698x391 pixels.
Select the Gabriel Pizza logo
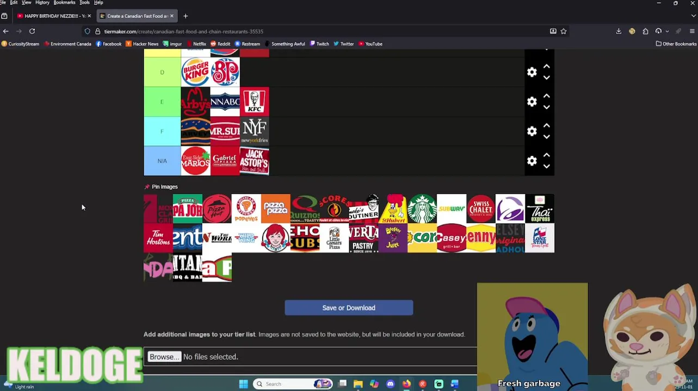pyautogui.click(x=225, y=161)
